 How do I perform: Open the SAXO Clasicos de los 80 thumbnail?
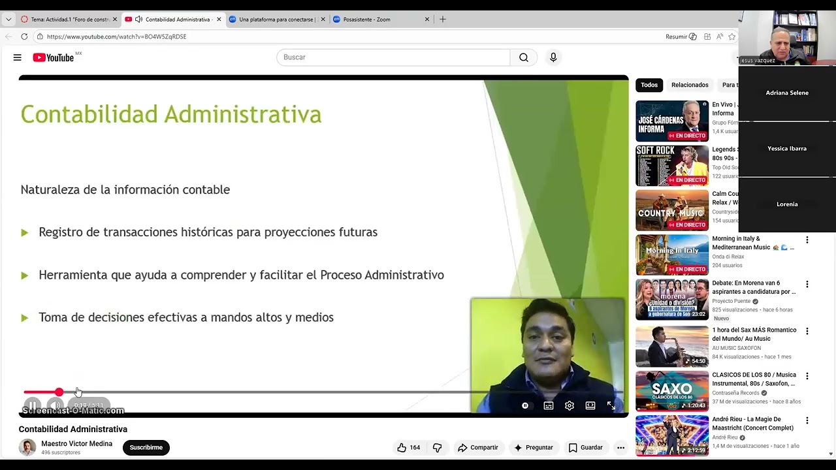[x=672, y=391]
